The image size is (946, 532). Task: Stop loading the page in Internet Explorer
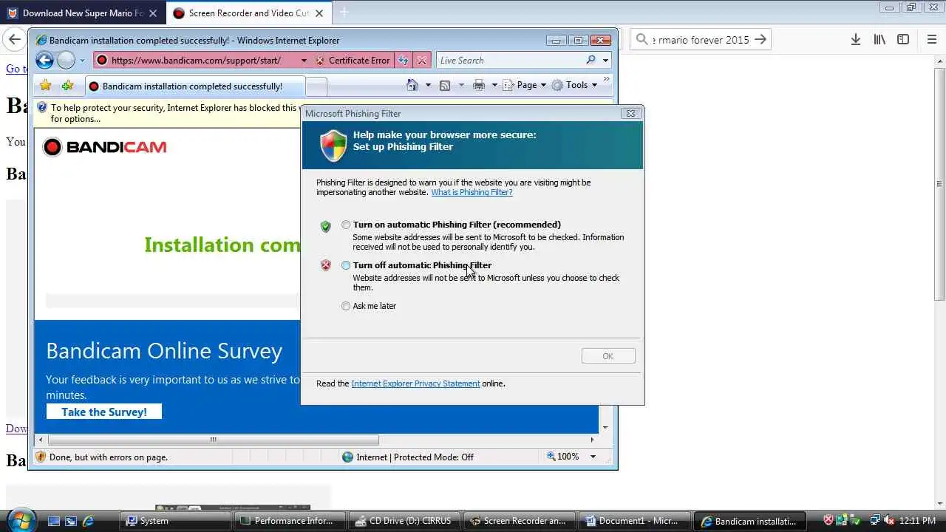[421, 61]
